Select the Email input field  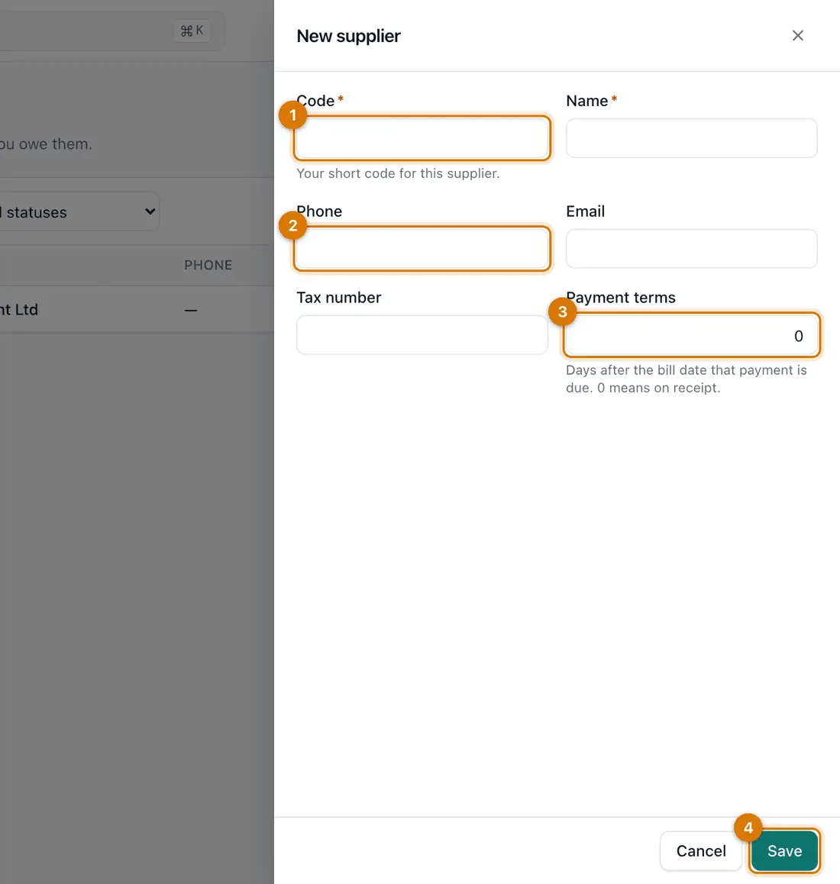pos(691,249)
